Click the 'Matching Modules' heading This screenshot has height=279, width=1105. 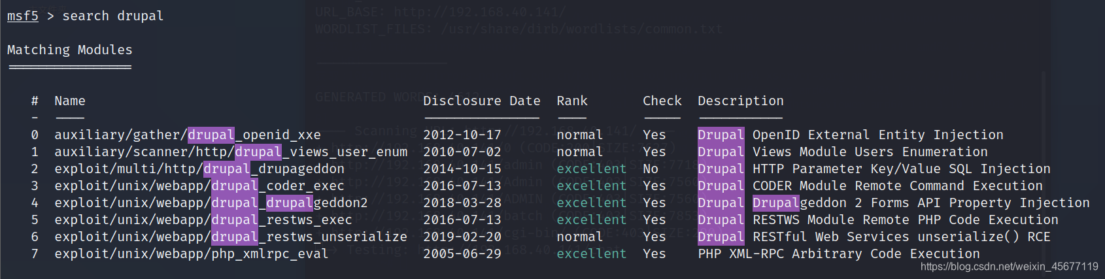tap(70, 50)
